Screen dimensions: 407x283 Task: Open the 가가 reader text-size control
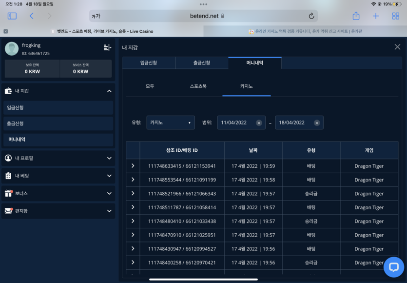96,16
